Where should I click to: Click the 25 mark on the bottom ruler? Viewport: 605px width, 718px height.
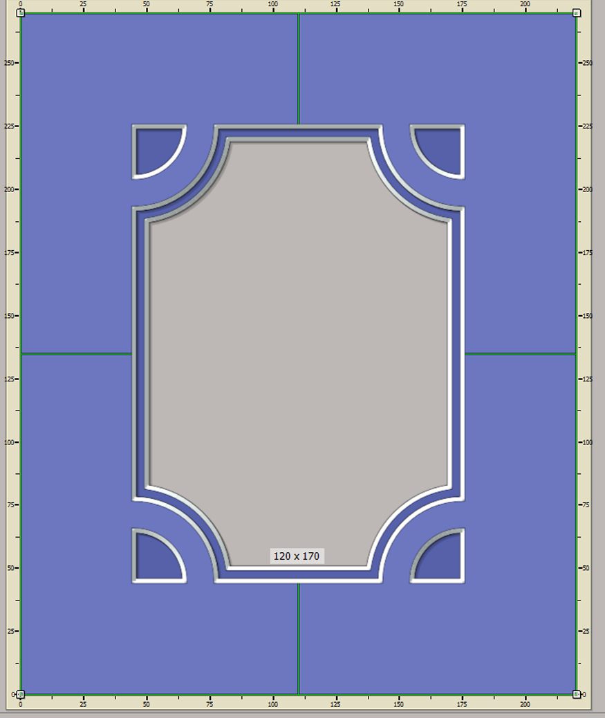[x=84, y=704]
